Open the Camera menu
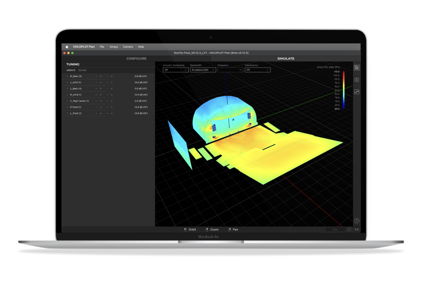422x281 pixels. (128, 46)
